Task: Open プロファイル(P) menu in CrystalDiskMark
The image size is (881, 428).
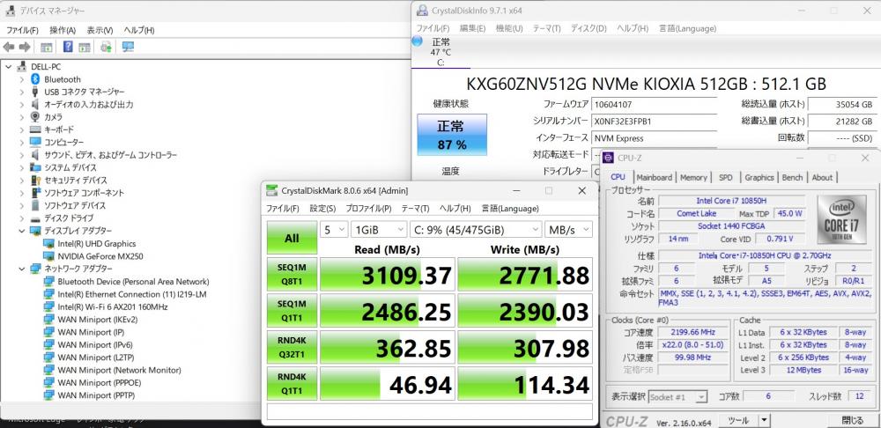Action: pyautogui.click(x=368, y=209)
